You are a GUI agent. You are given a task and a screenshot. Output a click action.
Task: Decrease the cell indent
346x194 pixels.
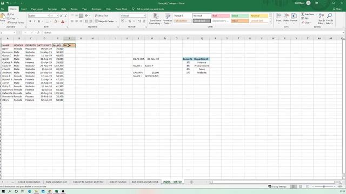[x=86, y=21]
